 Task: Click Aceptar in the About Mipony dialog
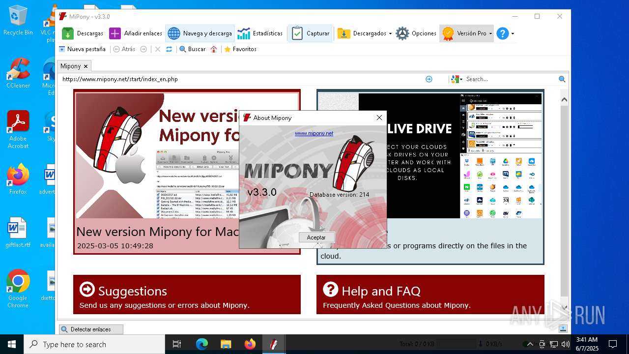coord(316,237)
